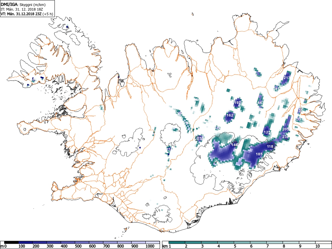Click the 4–5 km teal legend swatch
Viewport: 332px width, 249px height.
(226, 242)
